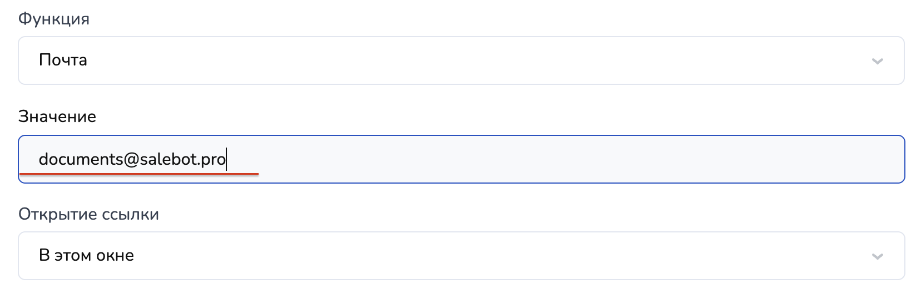921x294 pixels.
Task: Click the selected В этом окне value text
Action: 86,255
